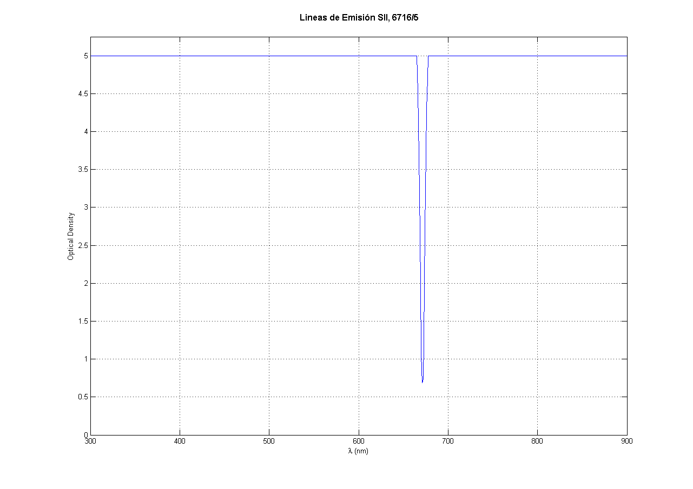This screenshot has width=693, height=489.
Task: Click x-axis tick label 300
Action: (90, 441)
